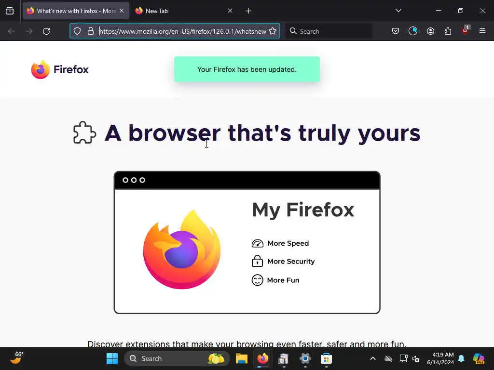Click the toolbar Search field
Viewport: 494px width, 370px height.
coord(329,31)
